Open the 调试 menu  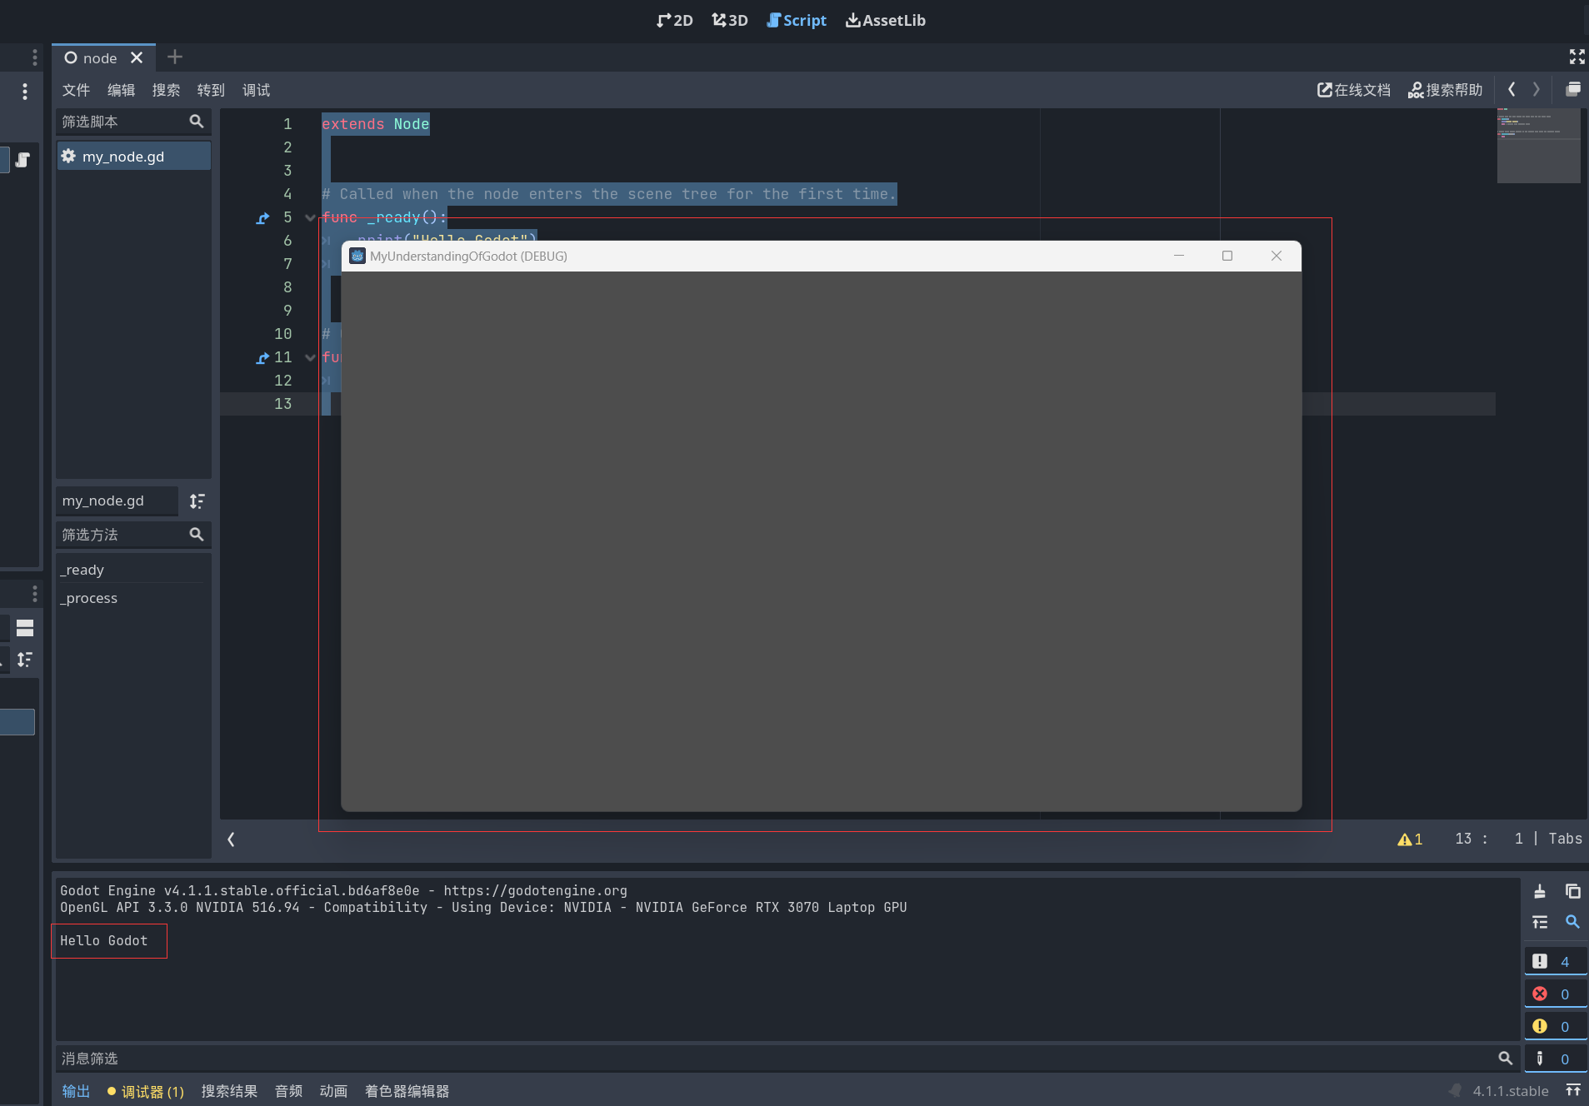[x=256, y=90]
